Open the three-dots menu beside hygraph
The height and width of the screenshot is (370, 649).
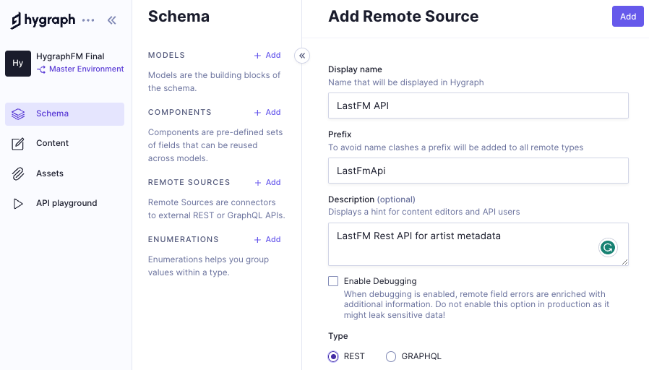[88, 20]
